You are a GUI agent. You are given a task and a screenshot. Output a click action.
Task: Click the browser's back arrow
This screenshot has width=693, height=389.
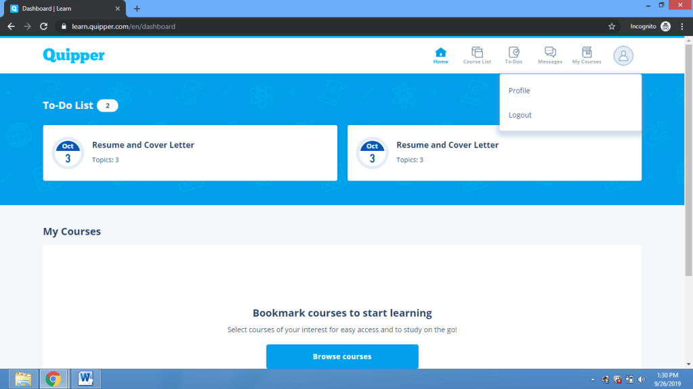pyautogui.click(x=11, y=26)
